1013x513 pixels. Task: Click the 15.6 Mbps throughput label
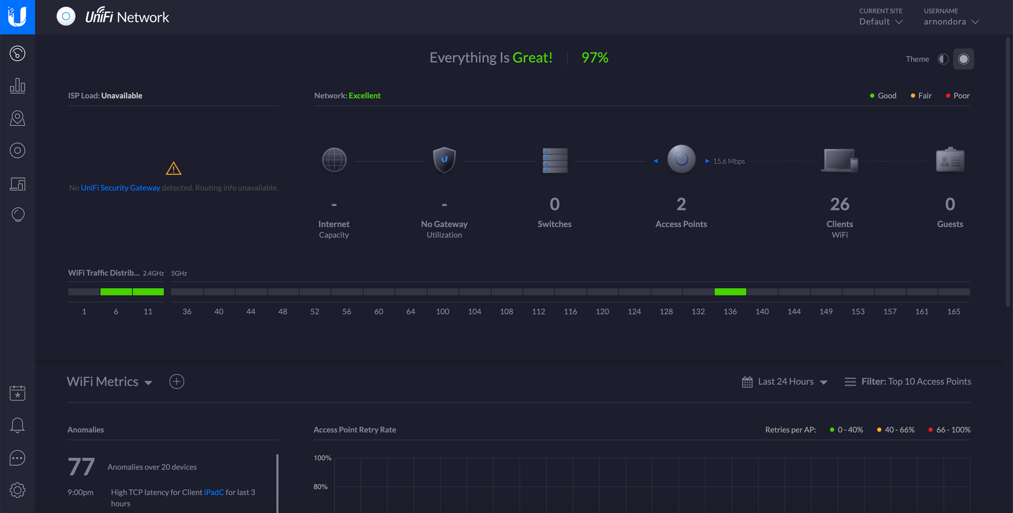pyautogui.click(x=729, y=161)
